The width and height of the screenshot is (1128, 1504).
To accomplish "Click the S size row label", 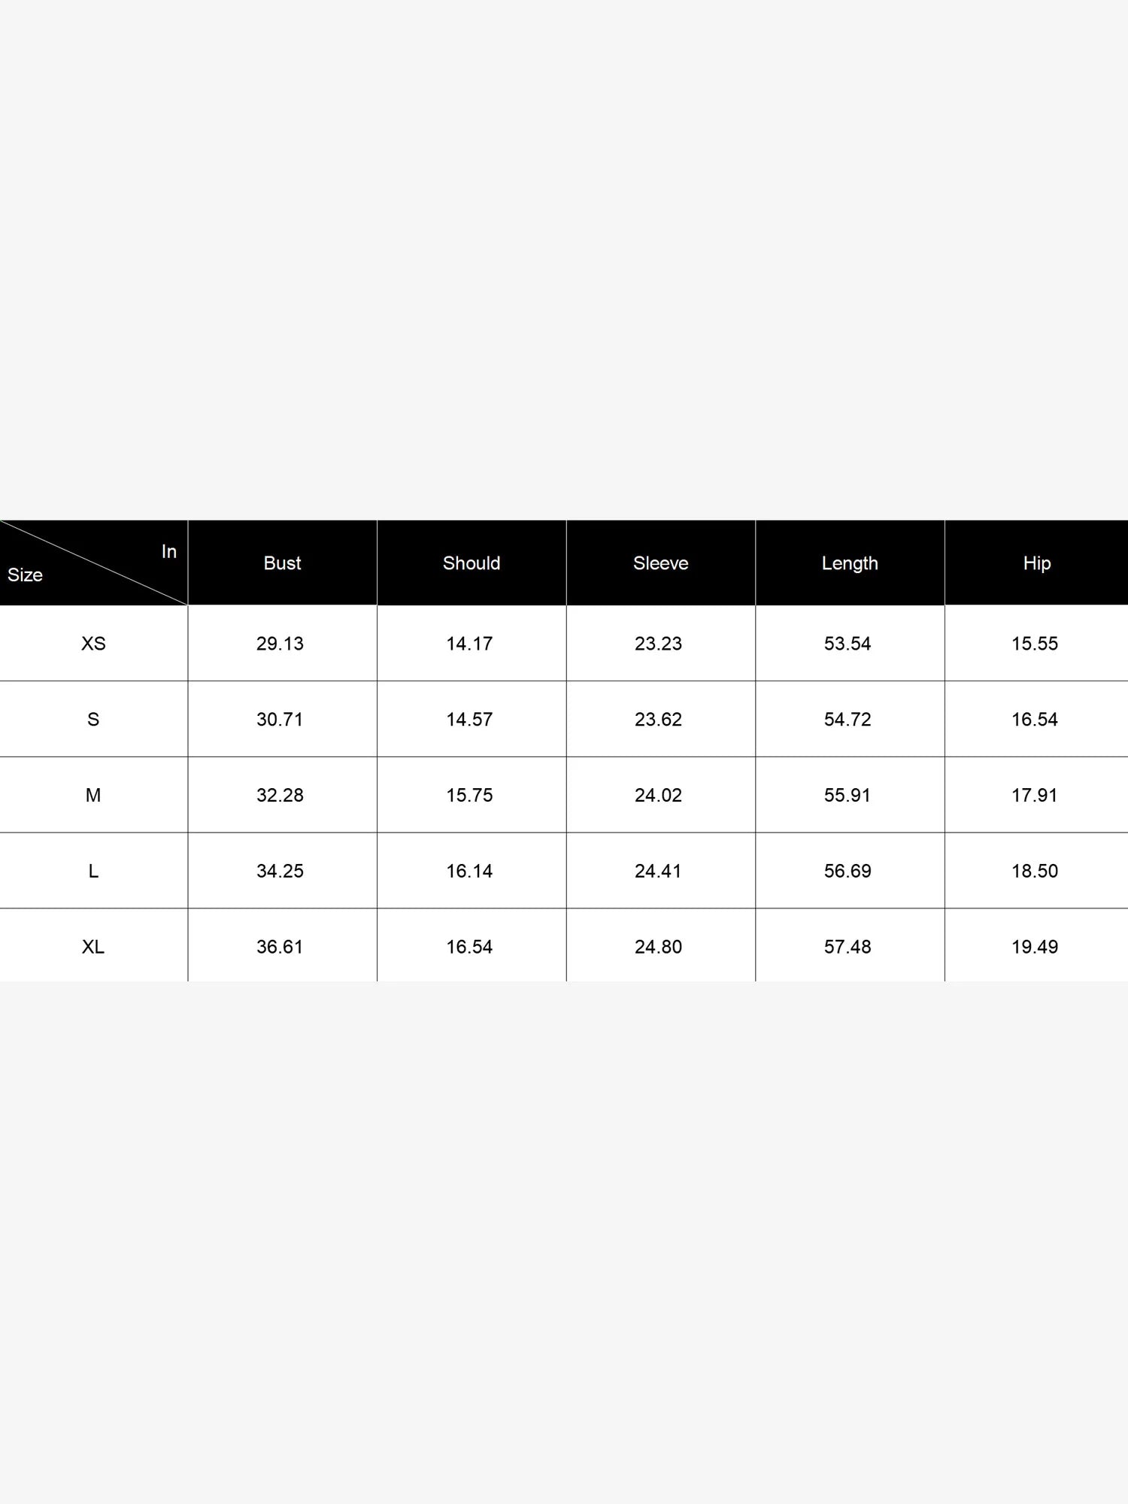I will 93,720.
